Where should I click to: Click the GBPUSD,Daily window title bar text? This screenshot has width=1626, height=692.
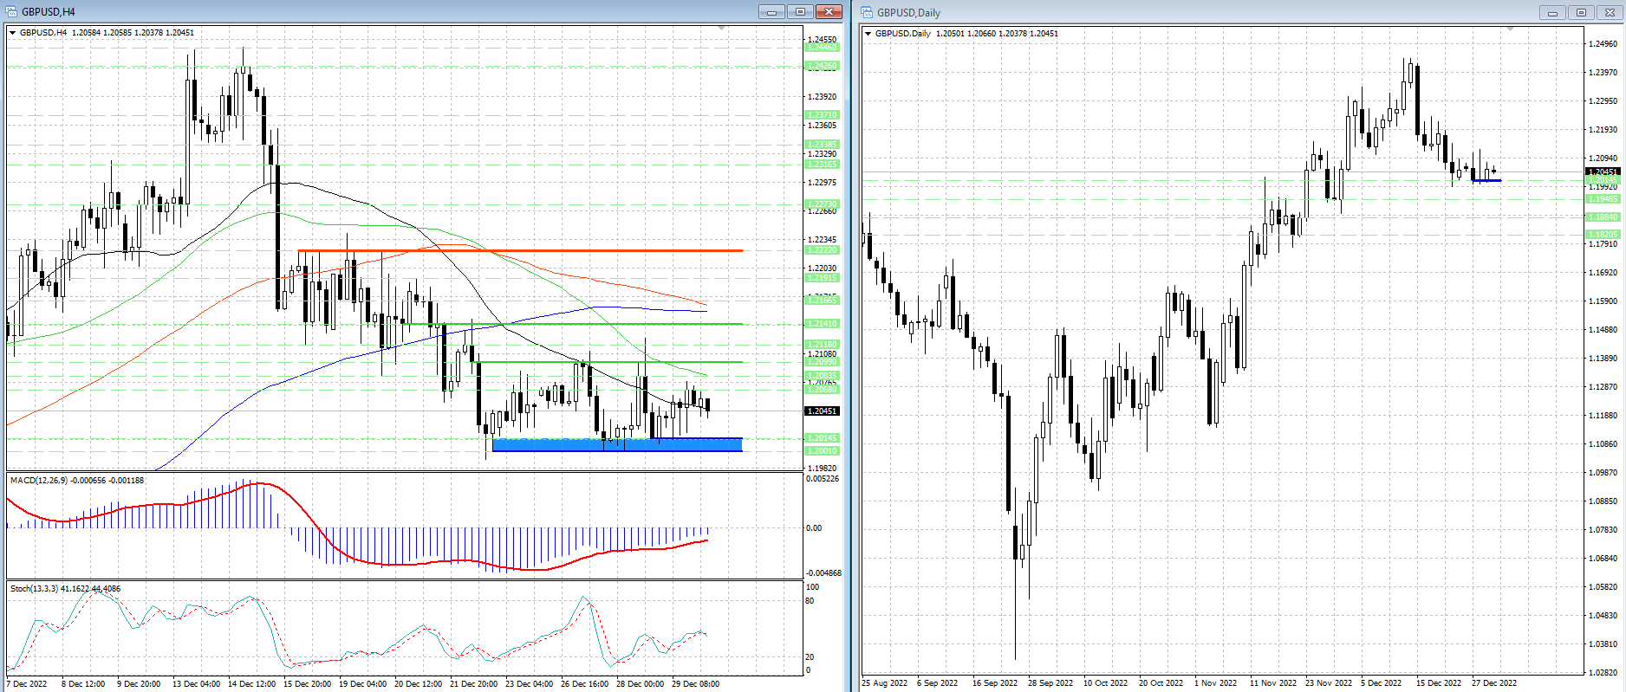coord(908,13)
